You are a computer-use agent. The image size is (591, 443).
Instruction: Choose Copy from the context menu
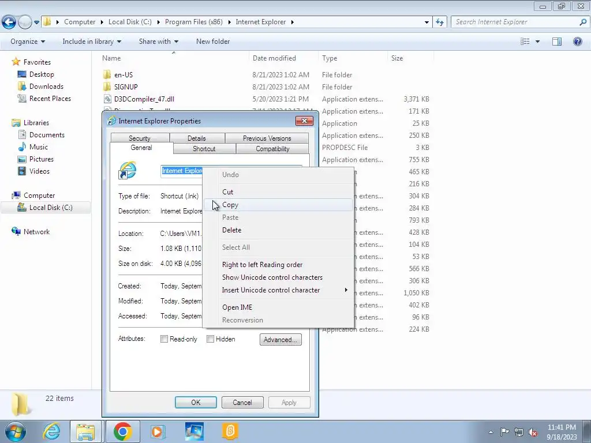(x=278, y=205)
